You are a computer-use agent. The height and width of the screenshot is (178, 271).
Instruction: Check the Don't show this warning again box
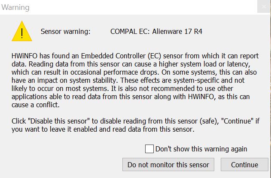pyautogui.click(x=149, y=149)
